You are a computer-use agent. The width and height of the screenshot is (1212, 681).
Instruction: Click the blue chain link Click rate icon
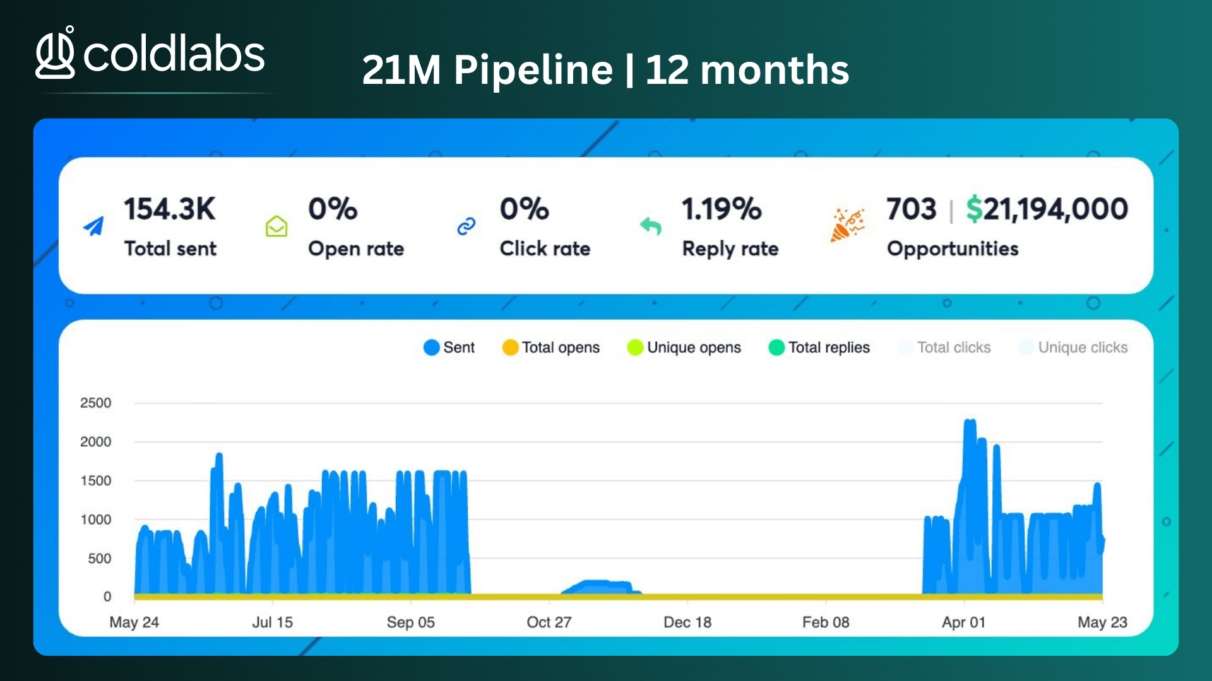(x=466, y=226)
